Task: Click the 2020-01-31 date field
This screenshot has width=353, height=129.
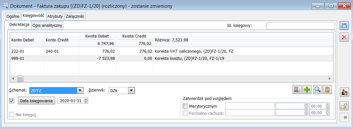Action: pos(70,101)
